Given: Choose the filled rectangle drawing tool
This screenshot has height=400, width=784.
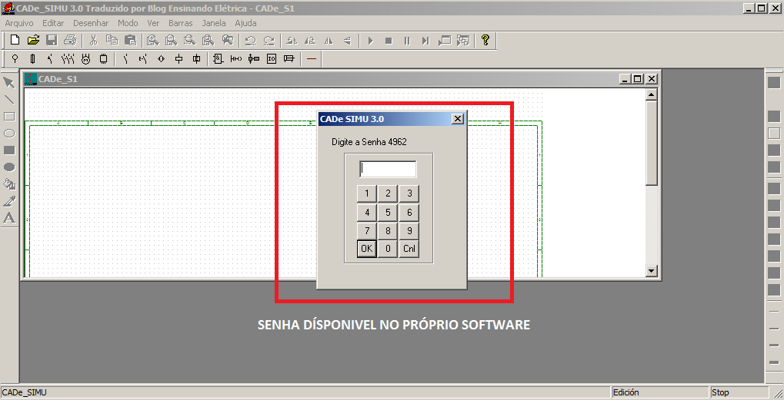Looking at the screenshot, I should (9, 150).
